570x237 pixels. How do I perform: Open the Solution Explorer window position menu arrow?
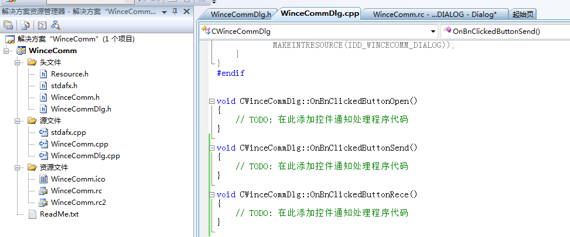click(x=165, y=12)
